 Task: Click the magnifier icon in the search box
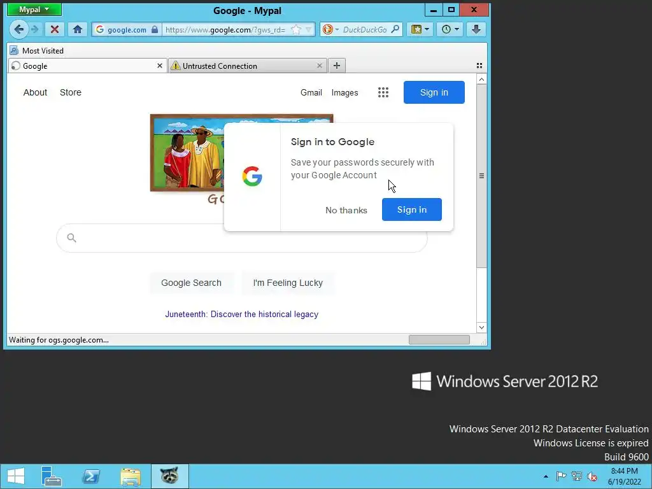click(x=71, y=238)
